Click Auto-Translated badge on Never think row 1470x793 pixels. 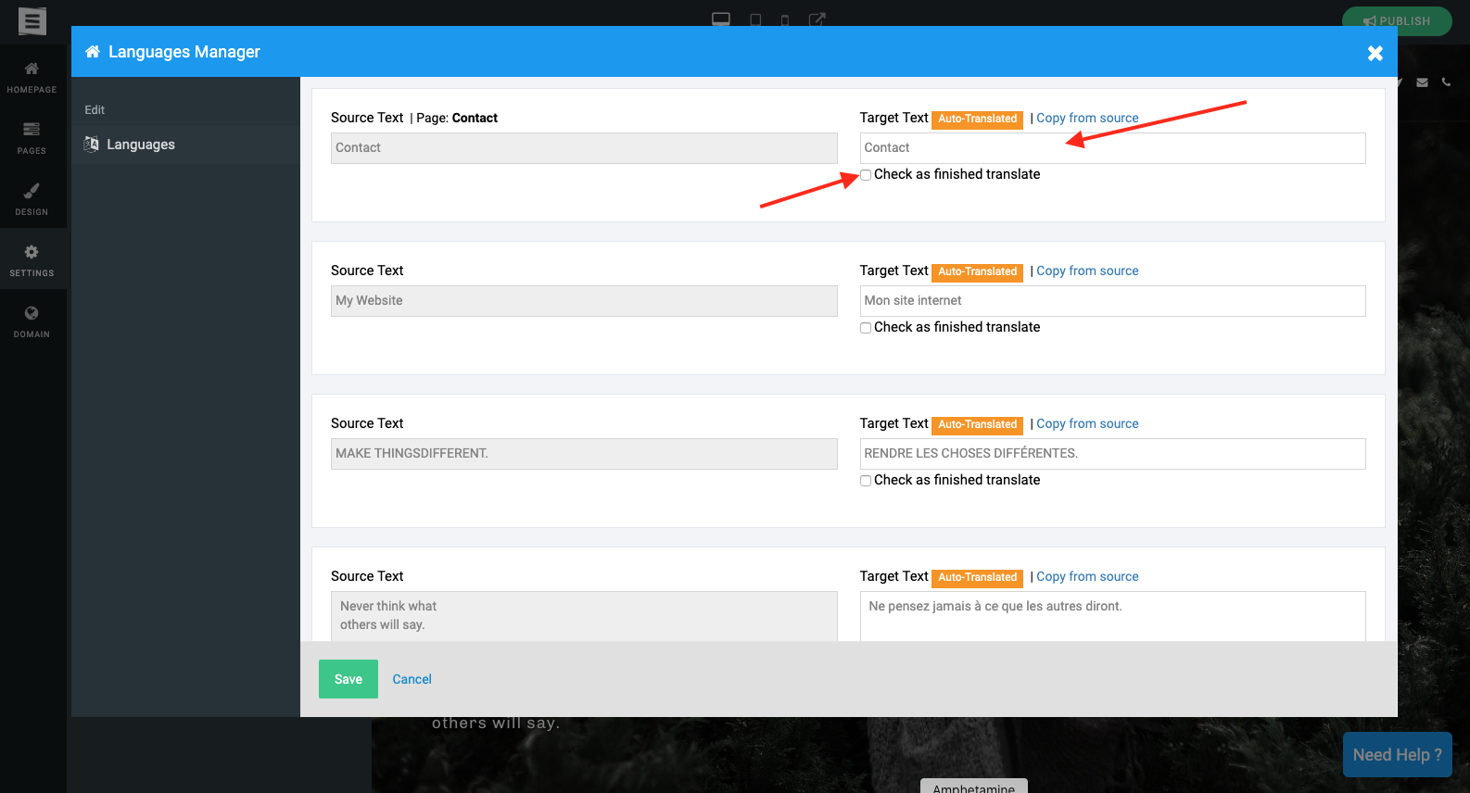click(977, 577)
